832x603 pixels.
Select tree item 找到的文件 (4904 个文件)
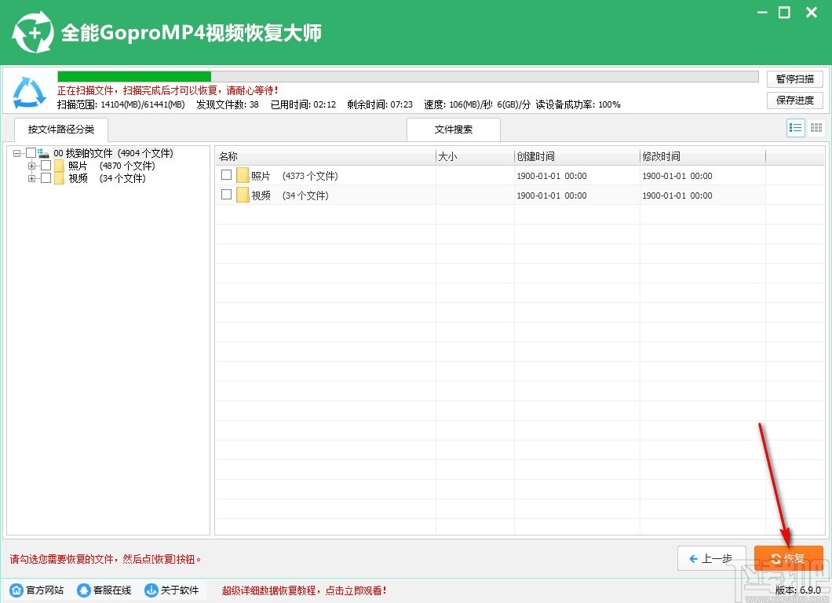click(114, 153)
